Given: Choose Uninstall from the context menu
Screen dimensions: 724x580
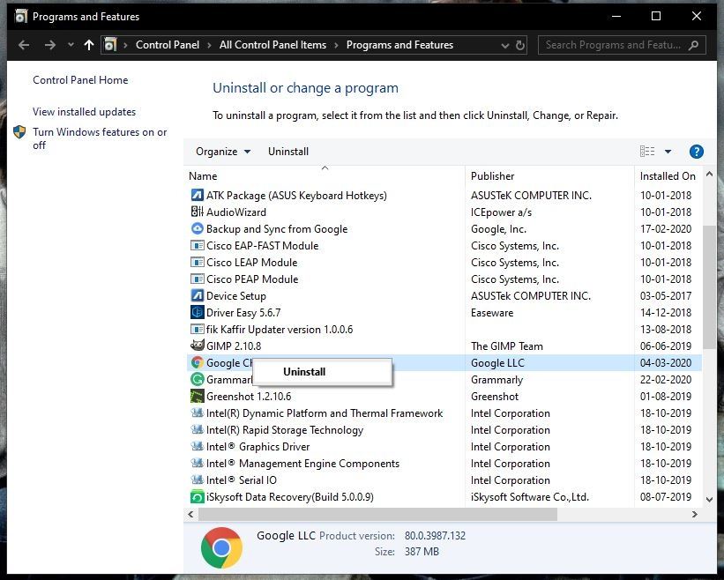Looking at the screenshot, I should (x=323, y=372).
